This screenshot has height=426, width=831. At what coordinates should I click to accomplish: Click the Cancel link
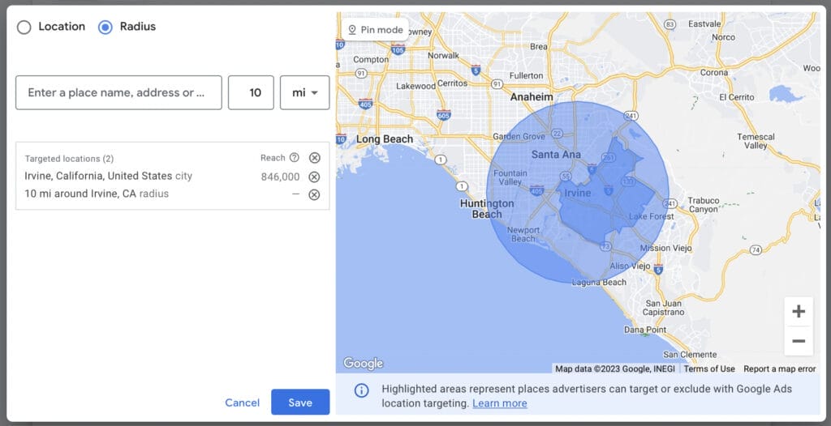point(242,403)
